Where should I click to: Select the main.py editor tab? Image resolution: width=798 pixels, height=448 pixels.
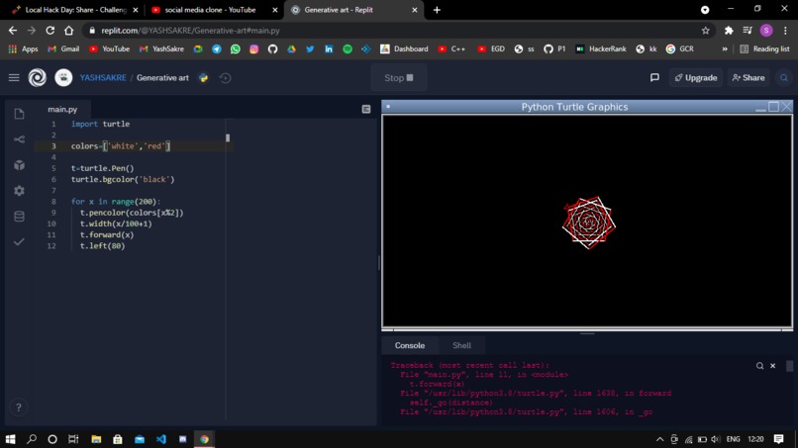point(62,110)
